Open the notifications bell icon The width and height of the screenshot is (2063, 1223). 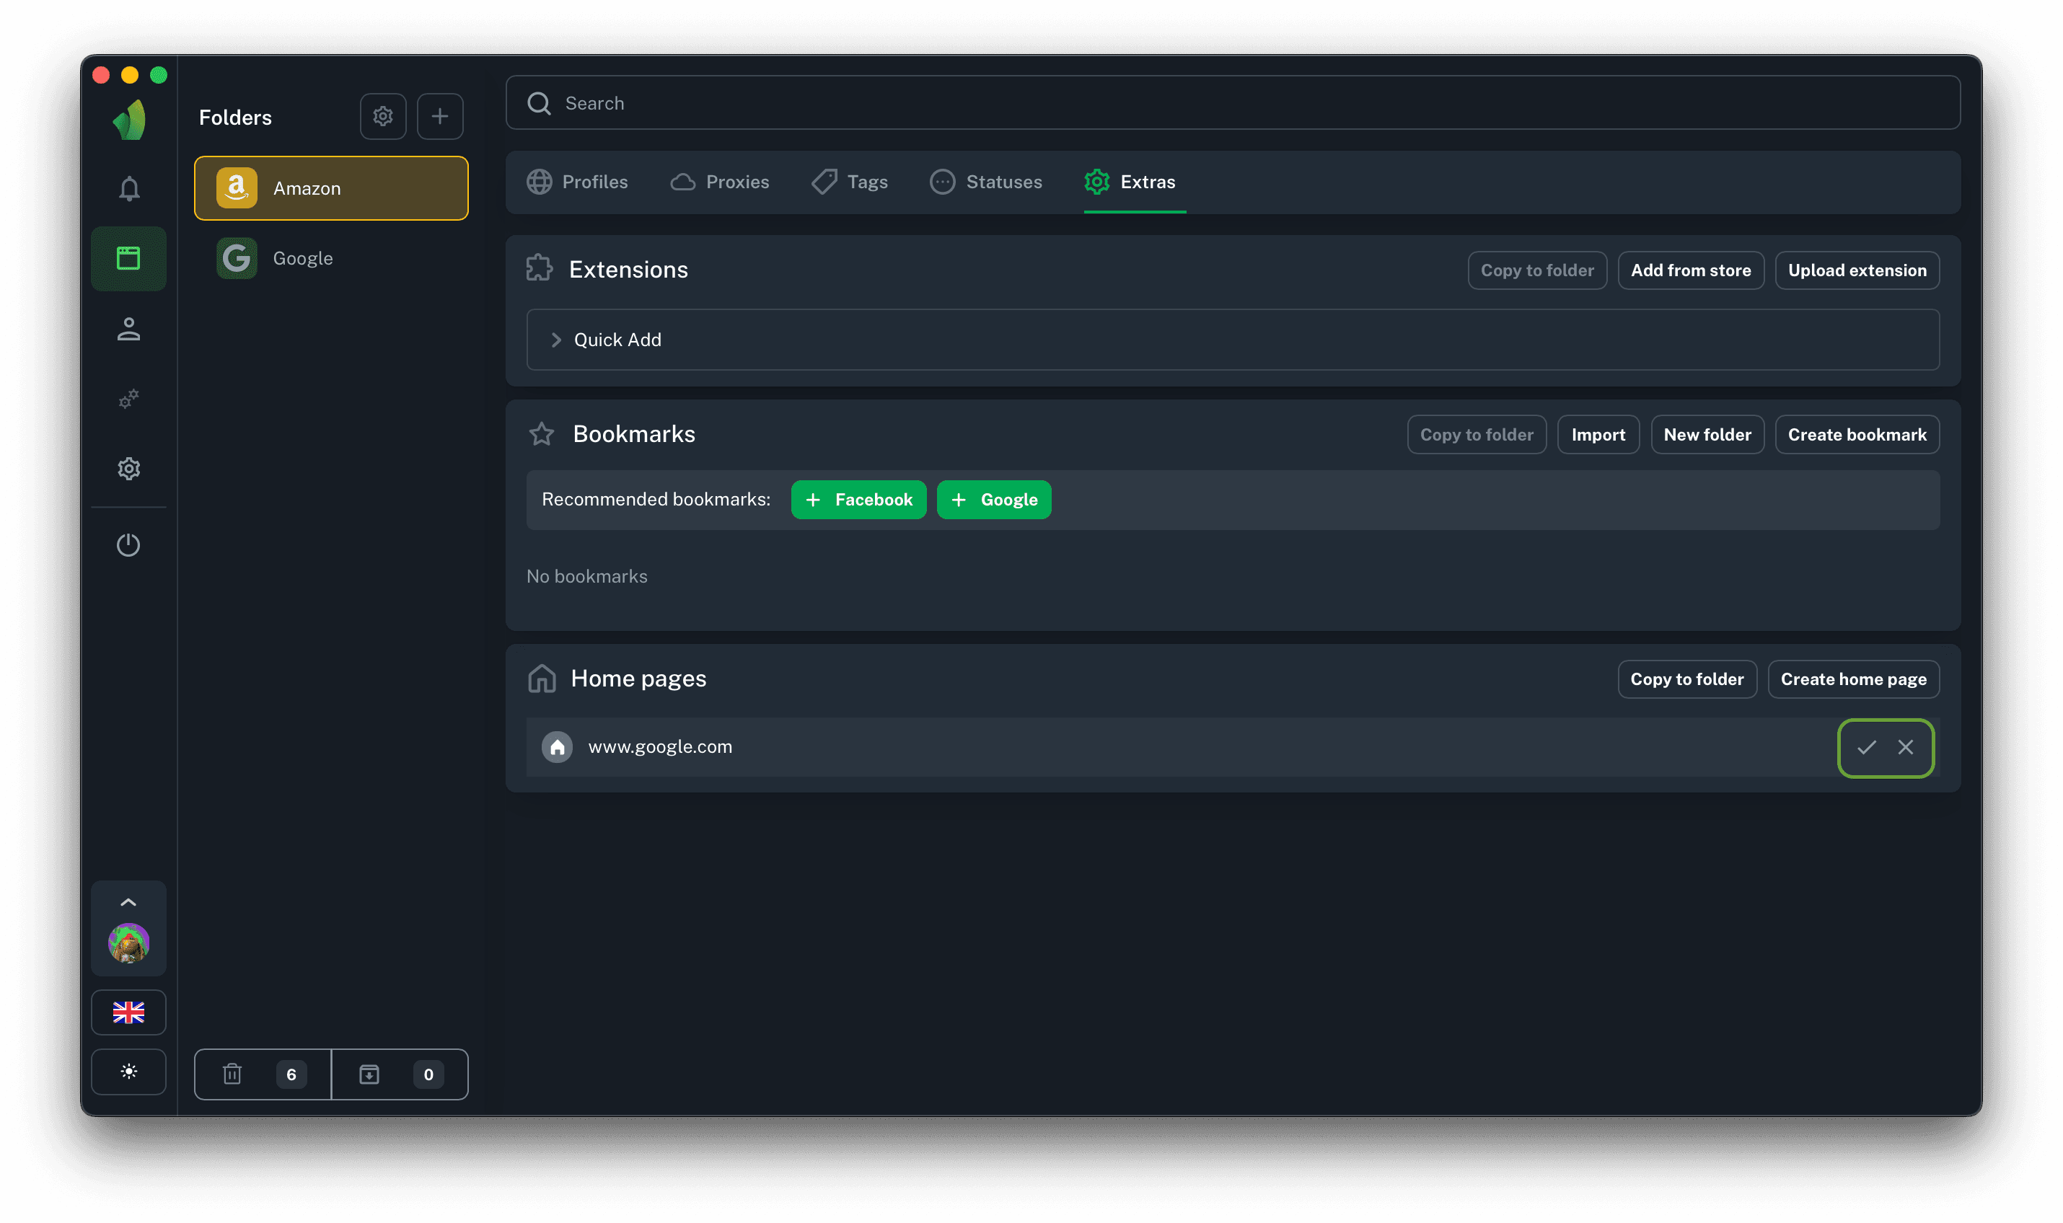coord(128,189)
